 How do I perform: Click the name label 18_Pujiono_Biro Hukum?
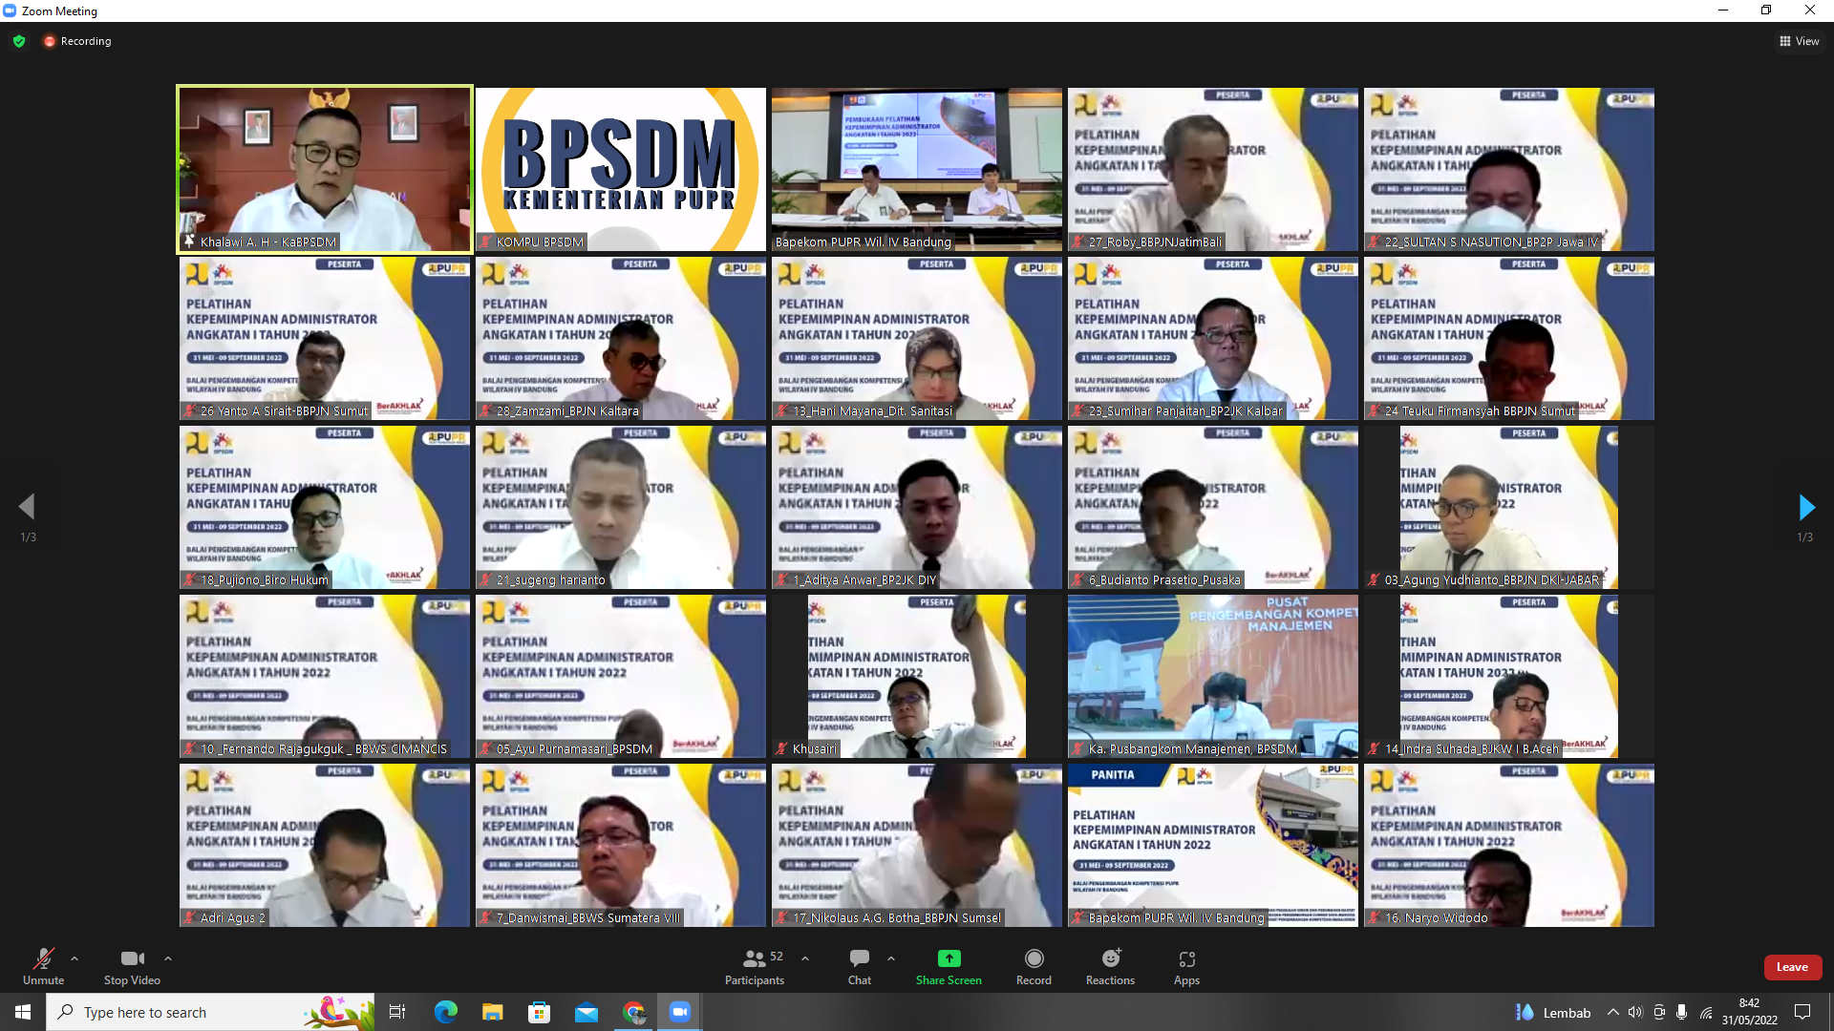264,580
